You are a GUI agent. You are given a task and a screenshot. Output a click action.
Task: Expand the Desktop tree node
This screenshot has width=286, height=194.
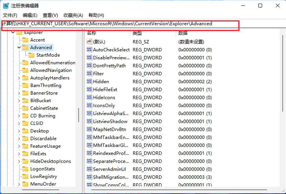pos(19,131)
